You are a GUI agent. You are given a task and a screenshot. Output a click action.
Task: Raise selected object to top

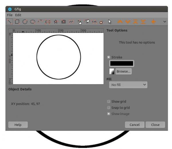(136, 22)
